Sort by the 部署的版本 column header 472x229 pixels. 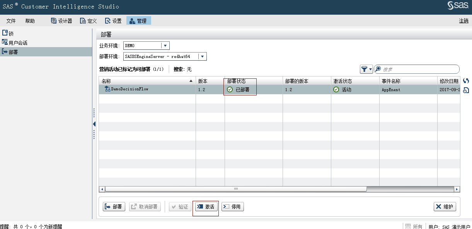pos(307,81)
